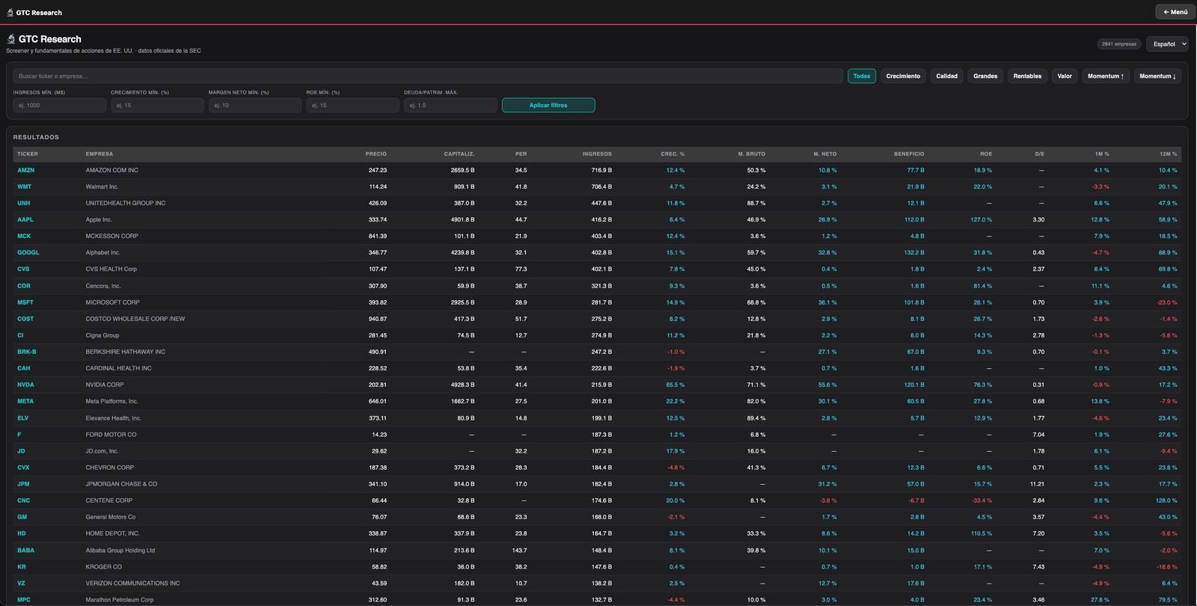Viewport: 1197px width, 606px height.
Task: Toggle the Calidad preset filter
Action: click(x=946, y=76)
